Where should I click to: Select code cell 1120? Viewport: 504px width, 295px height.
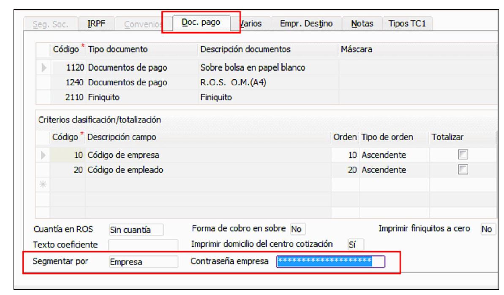(68, 68)
